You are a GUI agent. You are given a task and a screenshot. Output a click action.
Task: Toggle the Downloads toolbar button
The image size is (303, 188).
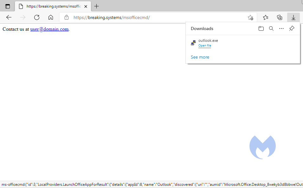tap(293, 17)
